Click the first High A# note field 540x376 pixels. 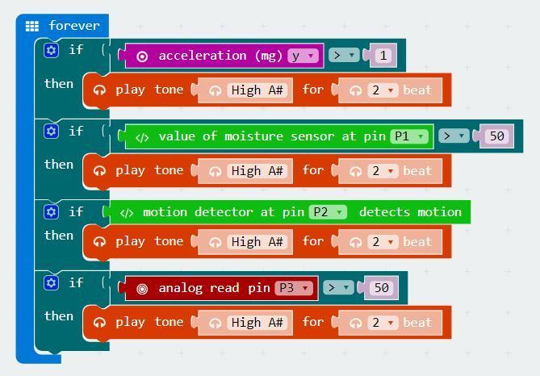[x=257, y=90]
